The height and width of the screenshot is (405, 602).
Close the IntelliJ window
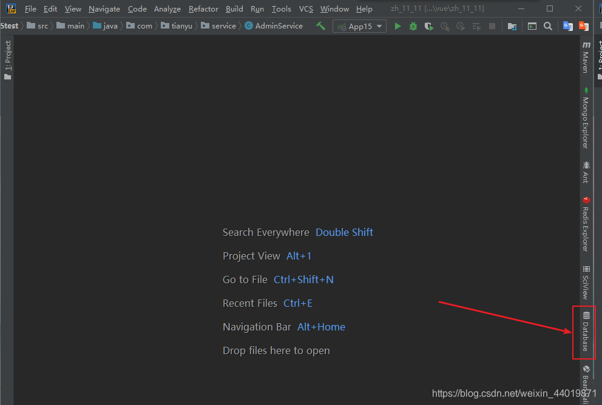point(578,8)
